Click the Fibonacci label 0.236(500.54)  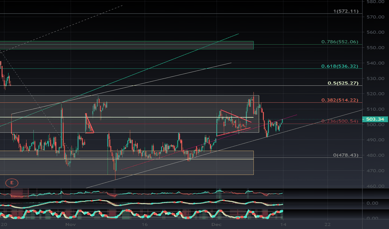(340, 121)
